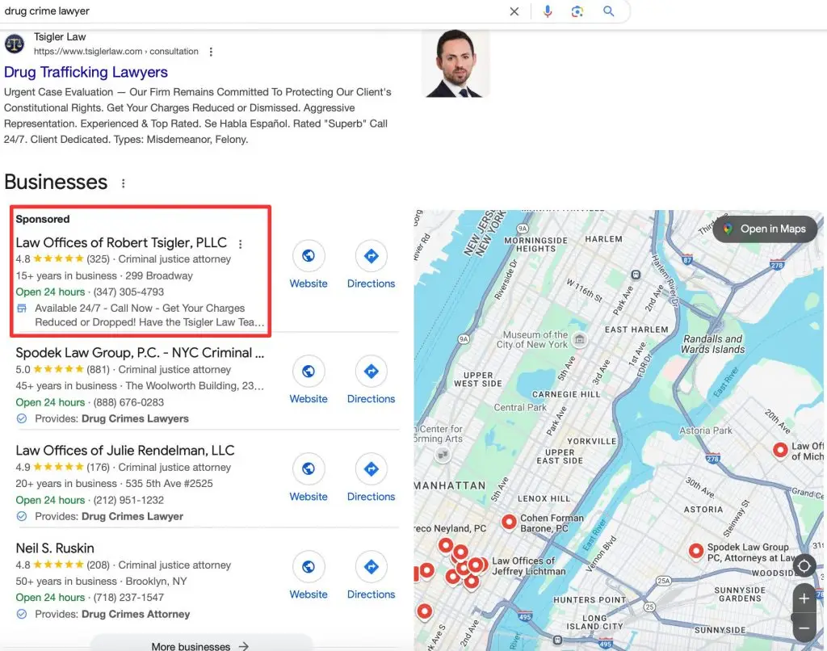The height and width of the screenshot is (651, 827).
Task: Clear the search query with the X icon
Action: point(514,12)
